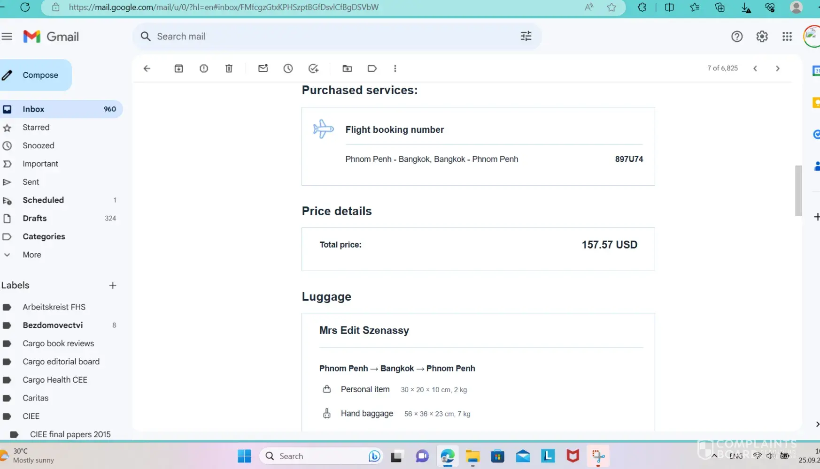Mark the email as unread
820x469 pixels.
tap(263, 68)
